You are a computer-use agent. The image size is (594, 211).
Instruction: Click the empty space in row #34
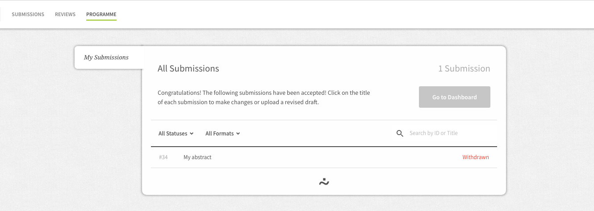(335, 157)
